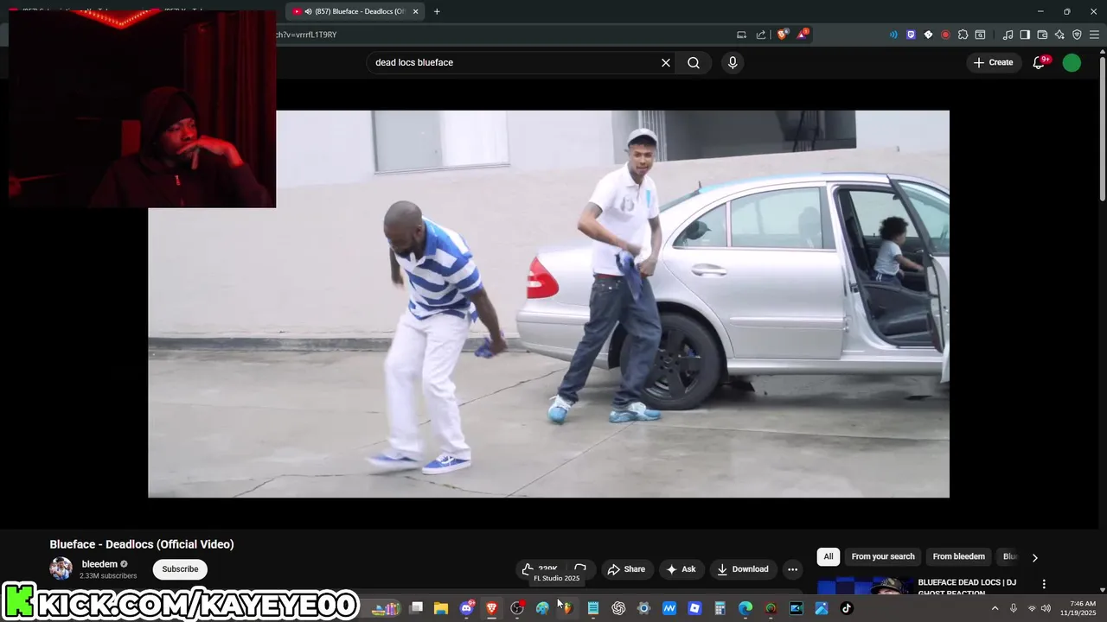Image resolution: width=1107 pixels, height=622 pixels.
Task: Click the white diamond extension icon
Action: (928, 35)
